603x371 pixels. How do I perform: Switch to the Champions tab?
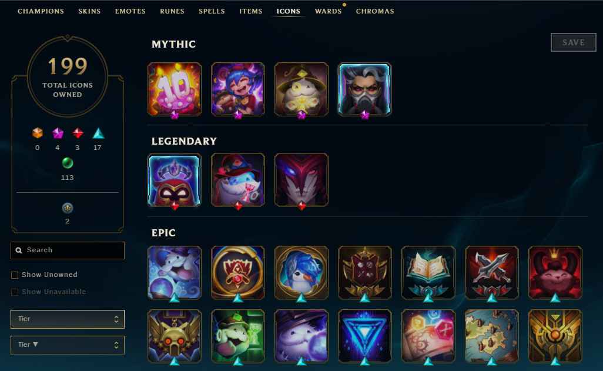click(x=41, y=11)
